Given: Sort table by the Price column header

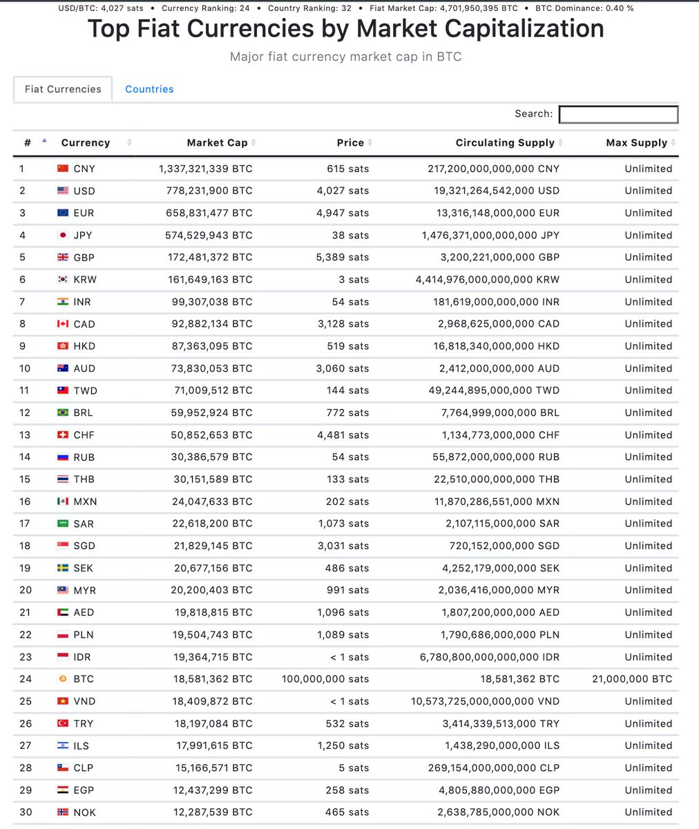Looking at the screenshot, I should click(318, 143).
